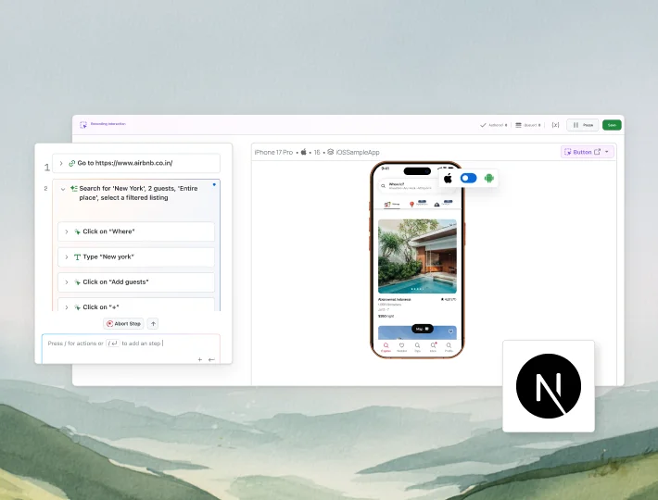The width and height of the screenshot is (658, 500).
Task: Click the blue dot on Search step
Action: tap(214, 184)
